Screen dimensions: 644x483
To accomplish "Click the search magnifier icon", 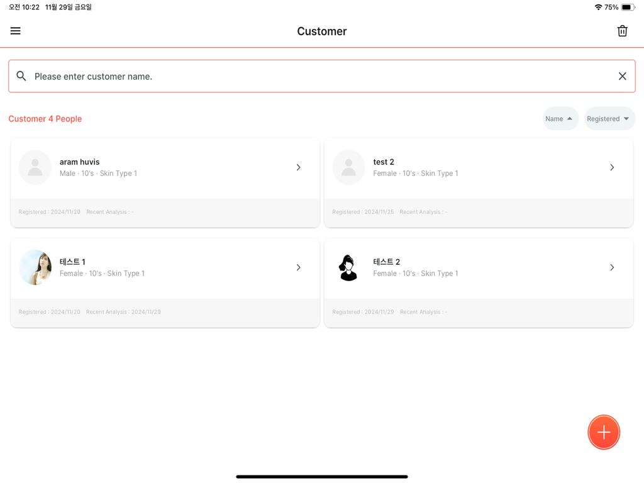I will pos(21,76).
